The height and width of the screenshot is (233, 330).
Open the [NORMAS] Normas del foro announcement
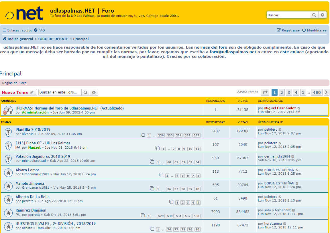70,108
